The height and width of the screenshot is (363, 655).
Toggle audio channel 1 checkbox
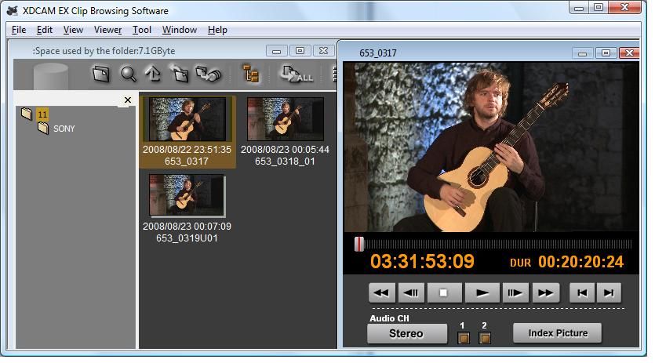click(x=464, y=337)
